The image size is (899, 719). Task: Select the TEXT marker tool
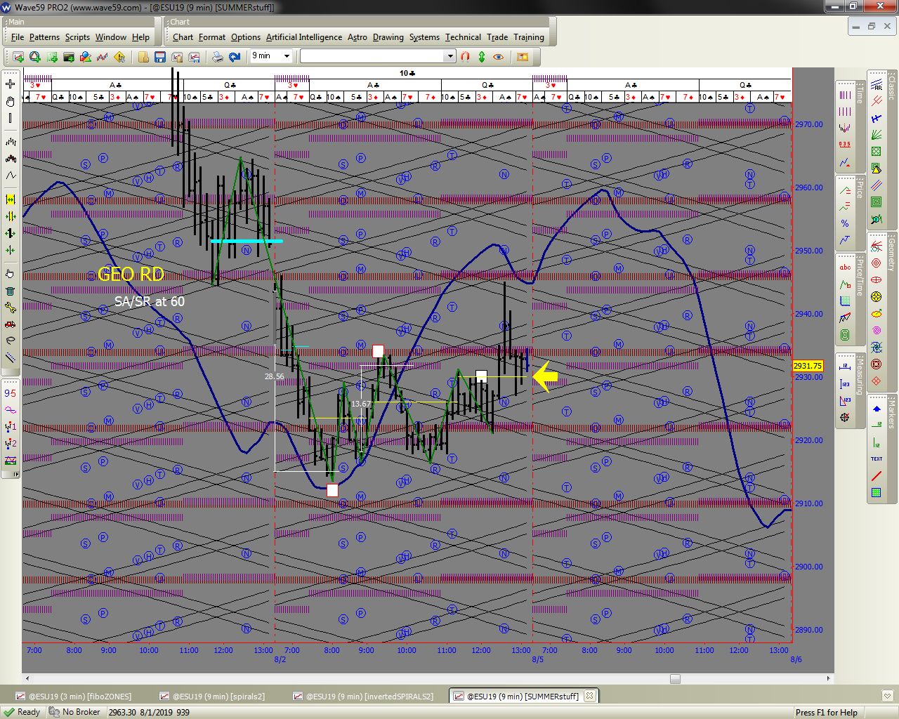point(877,459)
